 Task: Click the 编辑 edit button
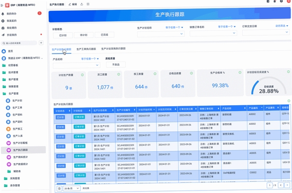pyautogui.click(x=73, y=4)
